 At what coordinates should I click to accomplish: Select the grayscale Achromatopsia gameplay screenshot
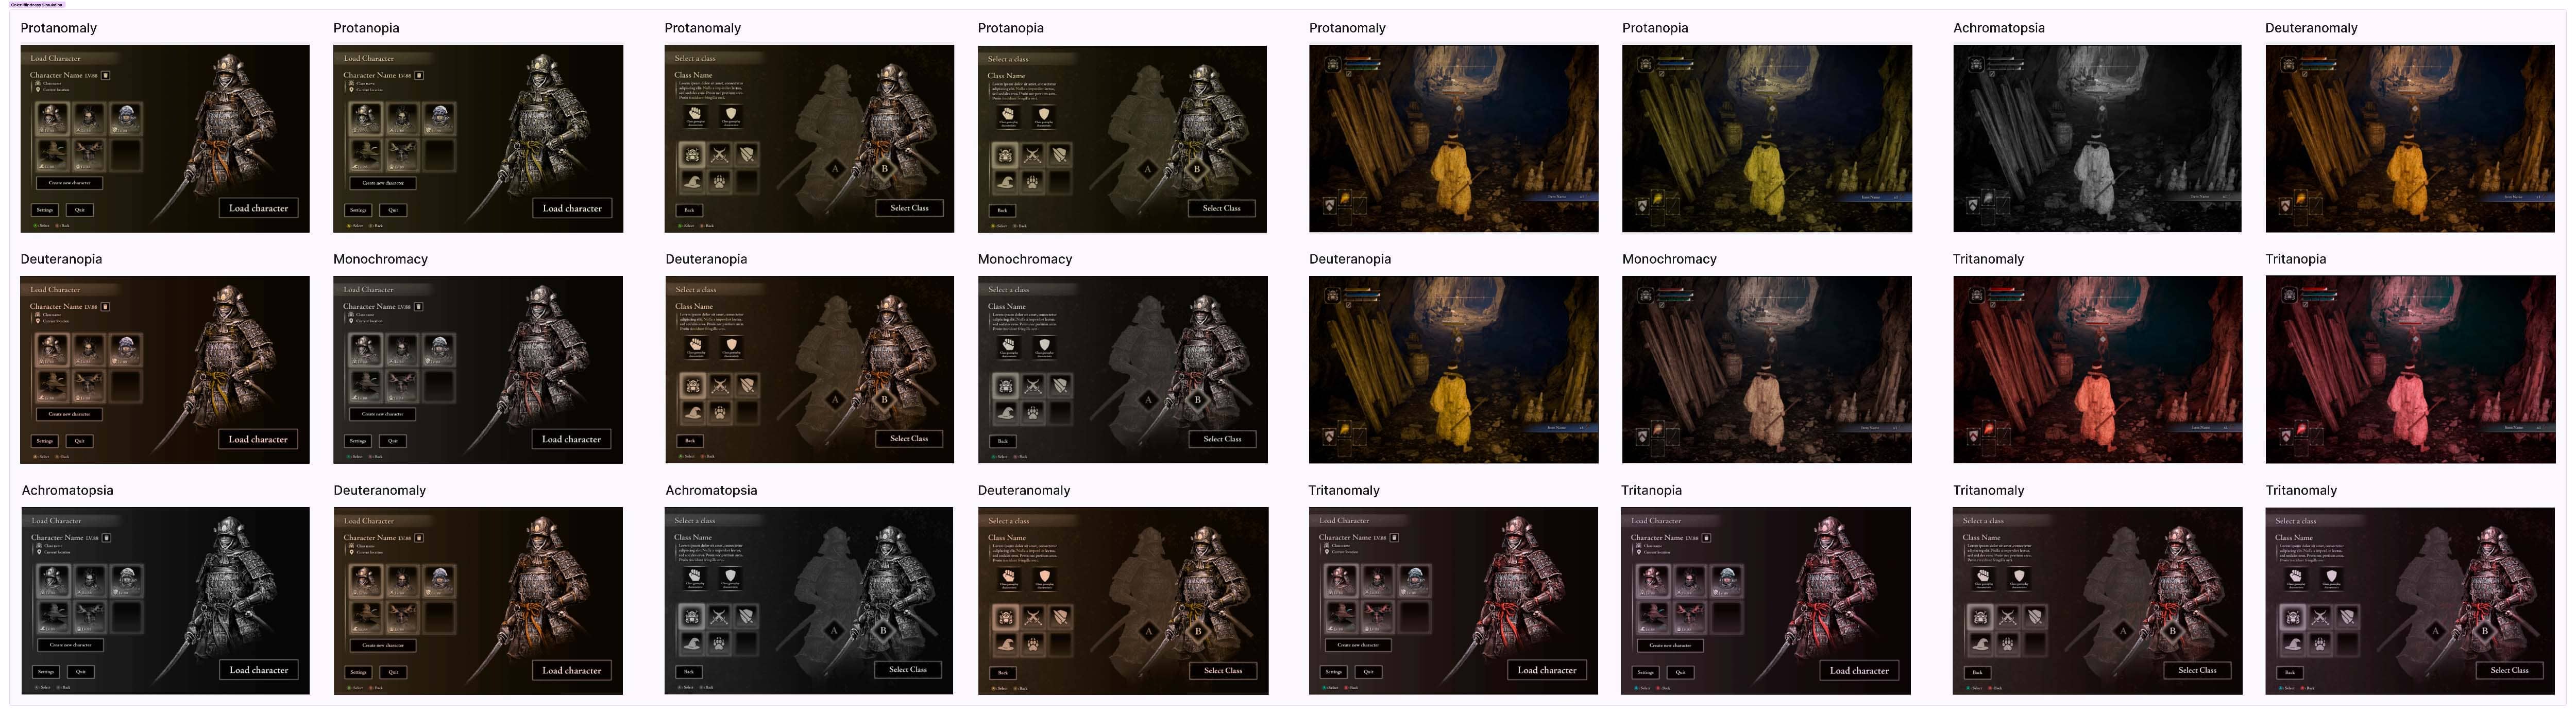coord(2097,138)
